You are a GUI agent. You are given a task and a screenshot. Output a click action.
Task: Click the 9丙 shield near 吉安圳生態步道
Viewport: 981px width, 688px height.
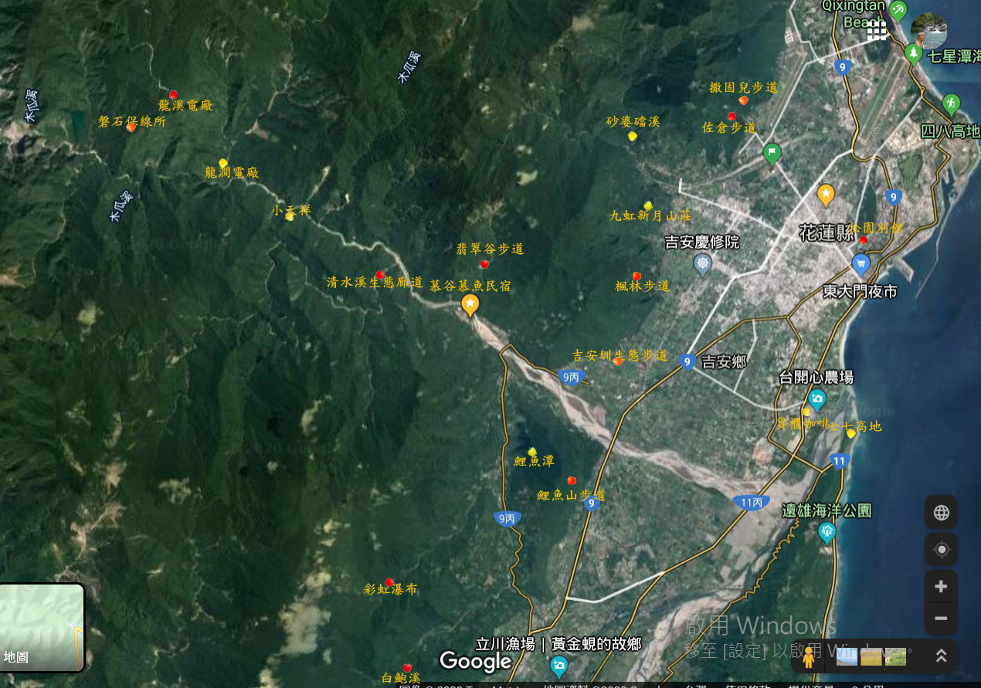(x=571, y=377)
